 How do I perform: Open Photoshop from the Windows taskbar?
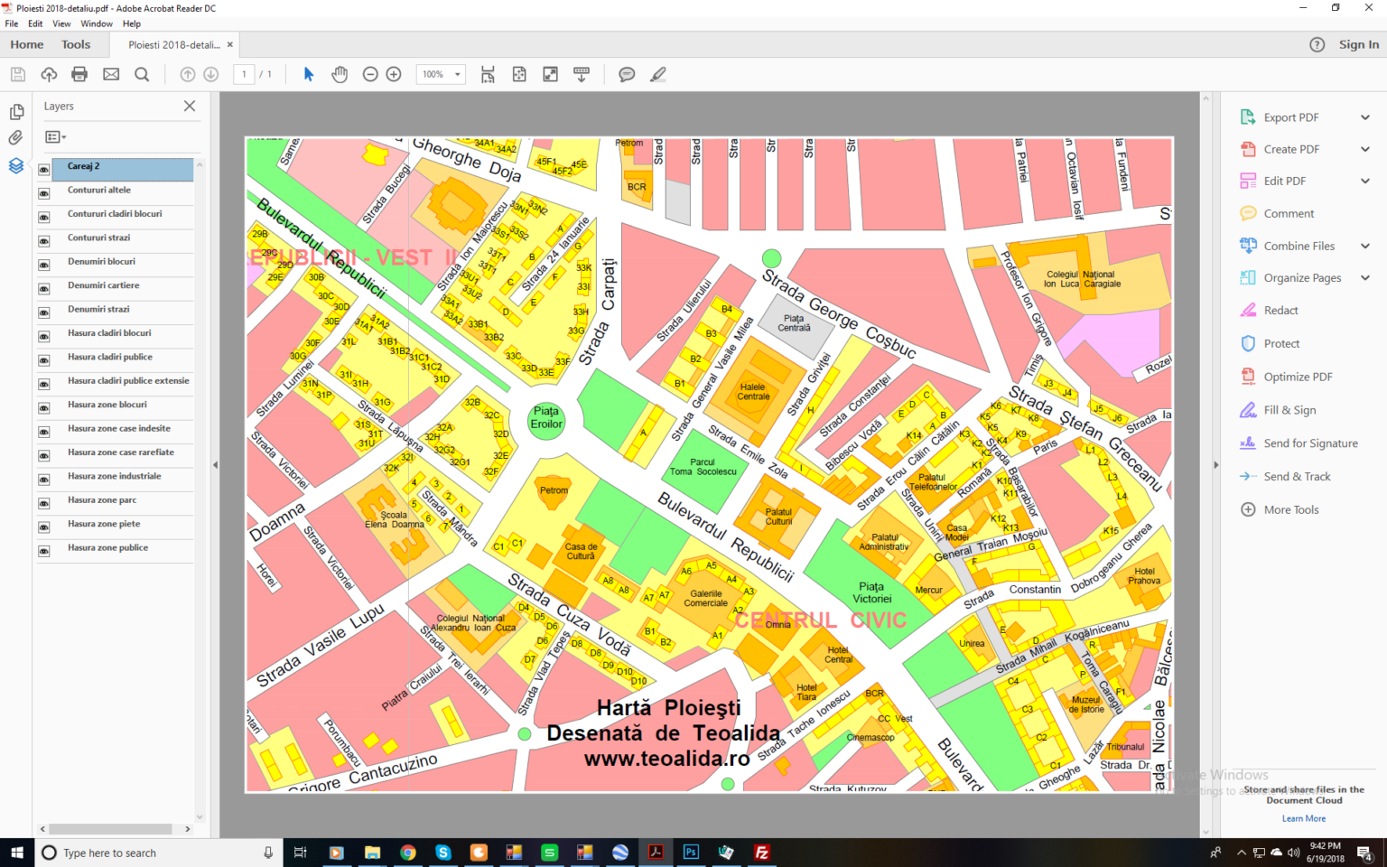coord(692,852)
